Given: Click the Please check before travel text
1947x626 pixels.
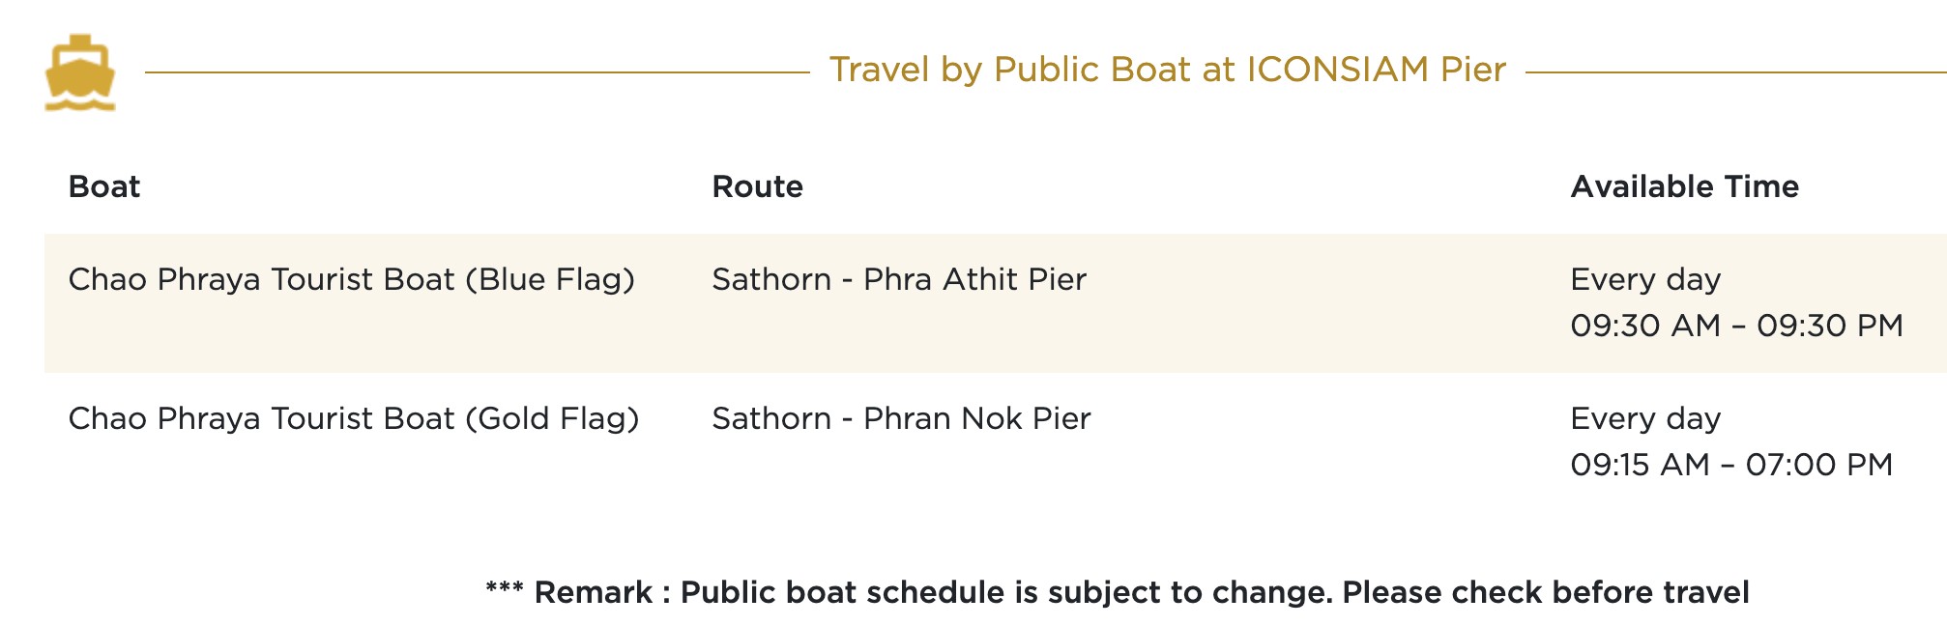Looking at the screenshot, I should click(x=1545, y=592).
